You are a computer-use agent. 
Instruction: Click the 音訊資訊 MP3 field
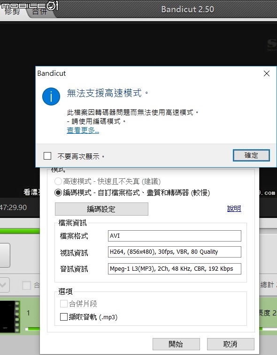(175, 269)
